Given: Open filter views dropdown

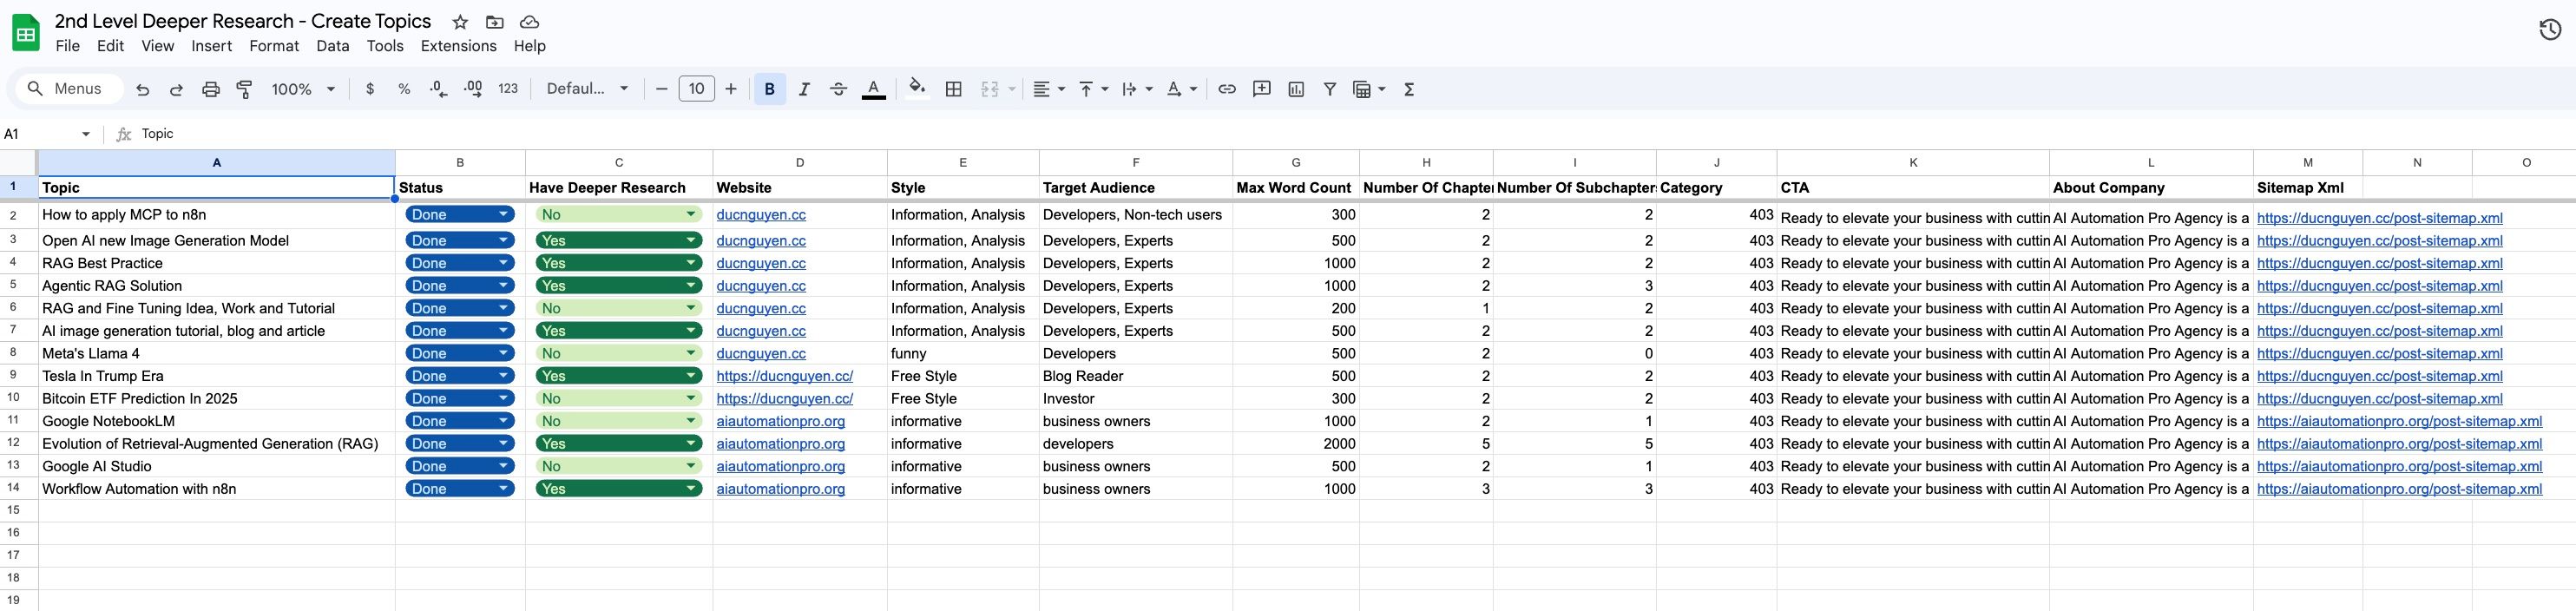Looking at the screenshot, I should (x=1368, y=89).
